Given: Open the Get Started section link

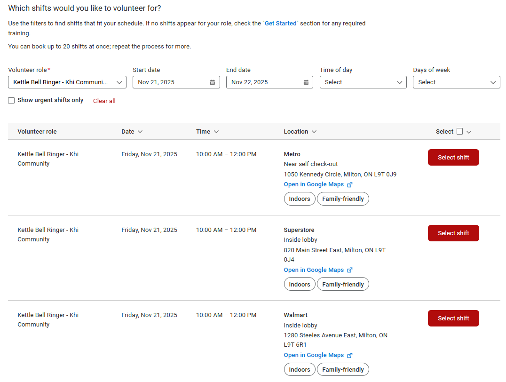Looking at the screenshot, I should pos(280,24).
